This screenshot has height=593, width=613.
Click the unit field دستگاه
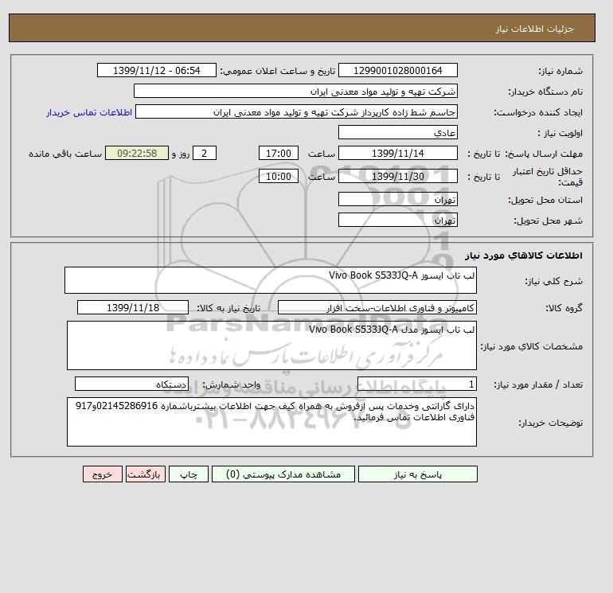click(131, 384)
